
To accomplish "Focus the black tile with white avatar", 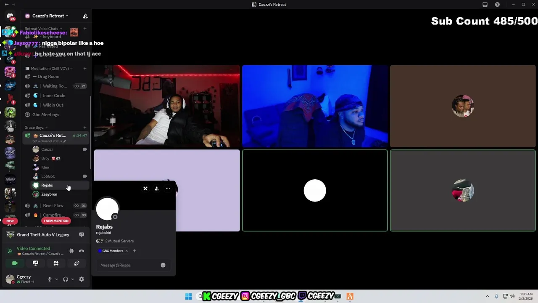I will coord(315,191).
